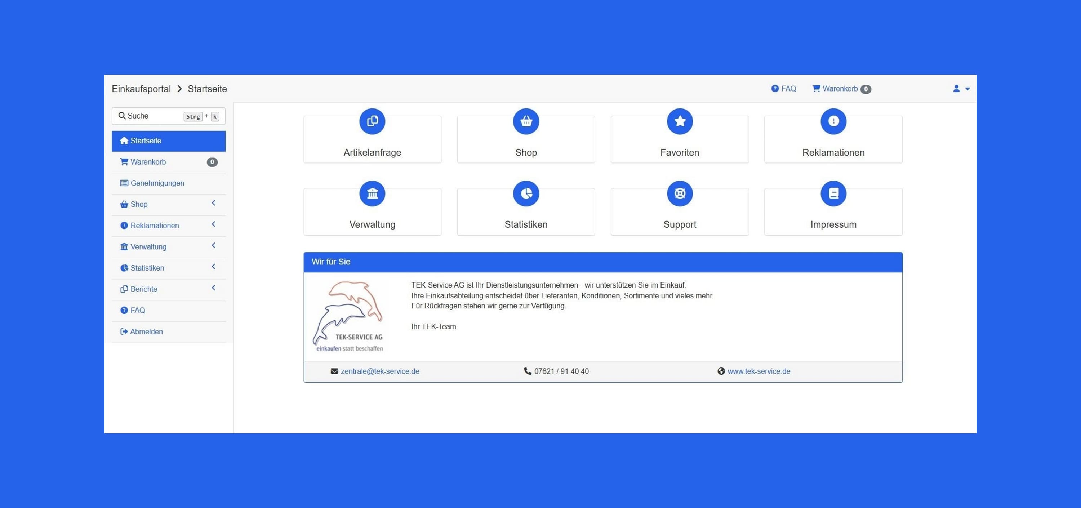
Task: Open Verwaltung building icon tile
Action: tap(372, 194)
